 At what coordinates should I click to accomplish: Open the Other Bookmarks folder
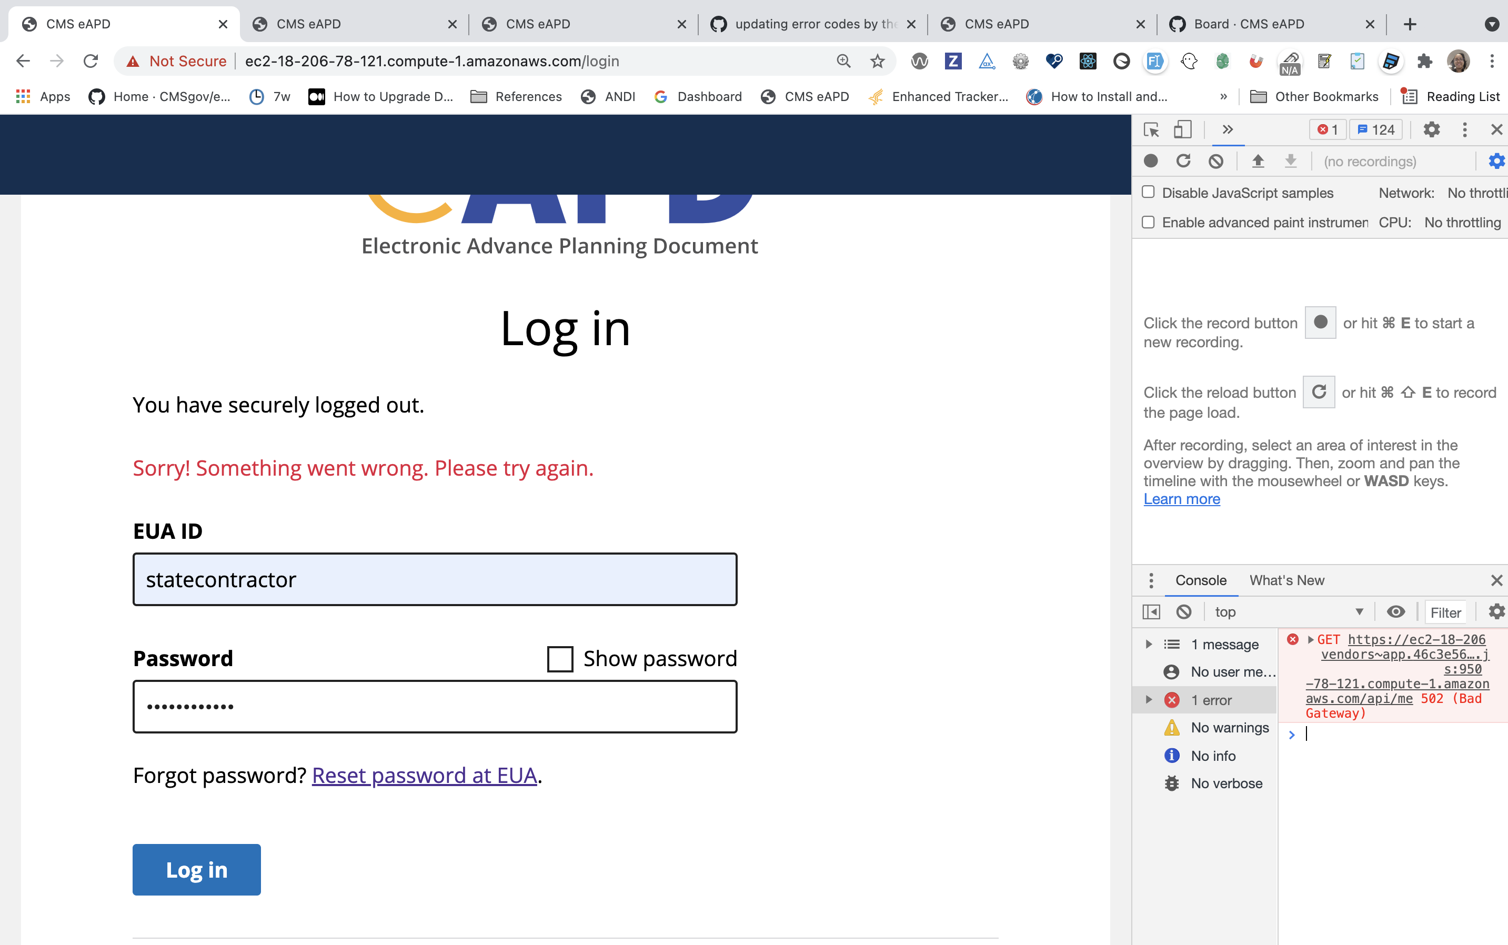[x=1314, y=96]
